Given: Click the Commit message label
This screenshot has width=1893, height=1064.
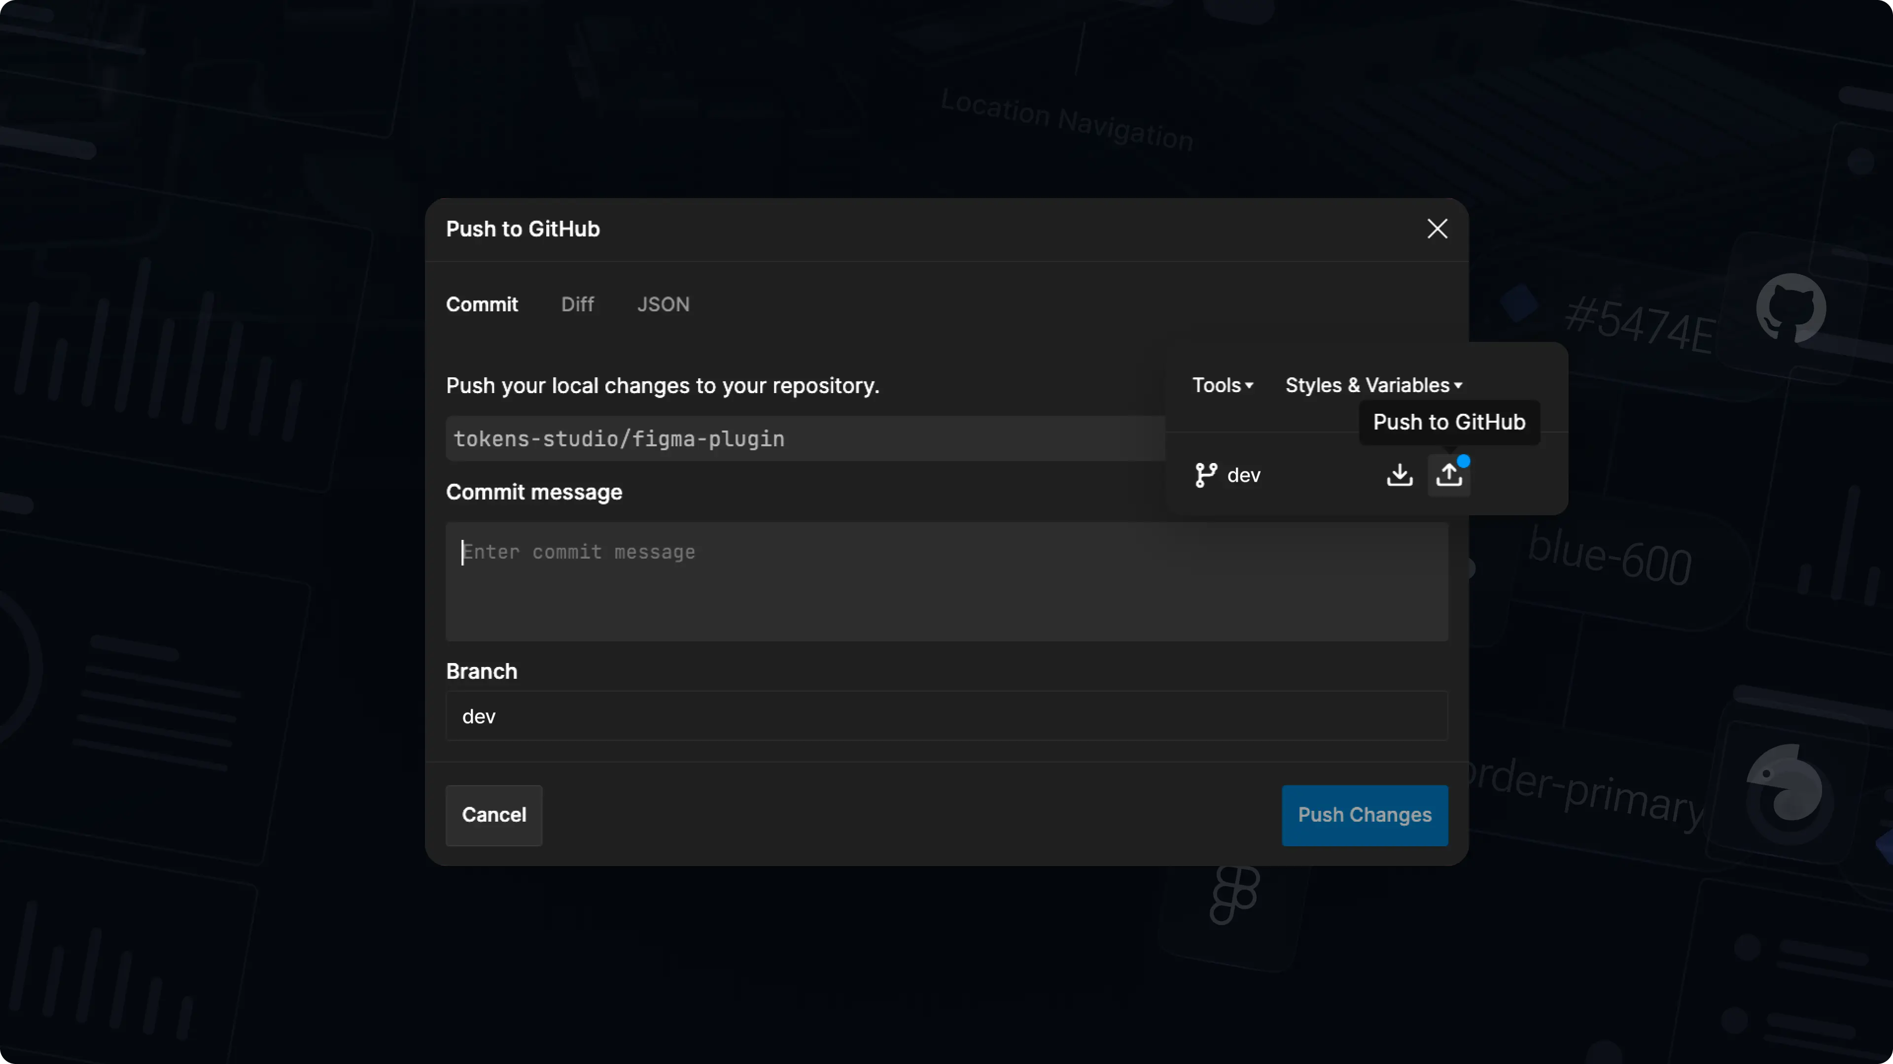Looking at the screenshot, I should 533,492.
